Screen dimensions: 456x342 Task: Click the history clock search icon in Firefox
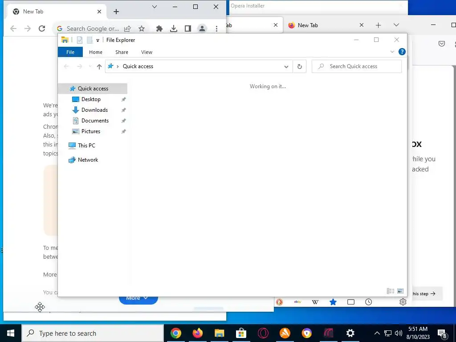coord(368,302)
